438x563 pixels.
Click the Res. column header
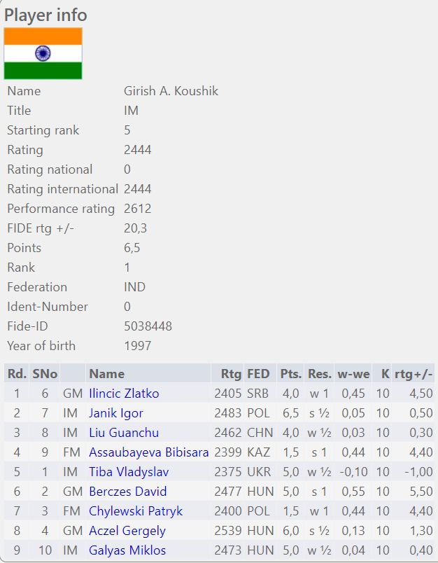click(320, 374)
